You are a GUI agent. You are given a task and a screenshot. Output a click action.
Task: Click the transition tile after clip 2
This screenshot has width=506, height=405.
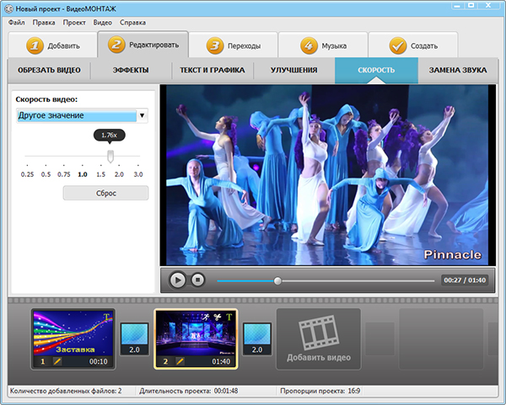[x=257, y=339]
